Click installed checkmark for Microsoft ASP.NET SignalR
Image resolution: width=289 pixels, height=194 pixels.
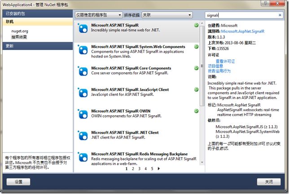(196, 25)
